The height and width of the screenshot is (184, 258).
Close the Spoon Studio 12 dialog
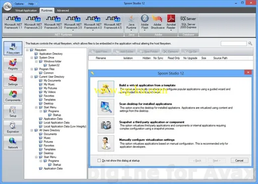tap(248, 72)
